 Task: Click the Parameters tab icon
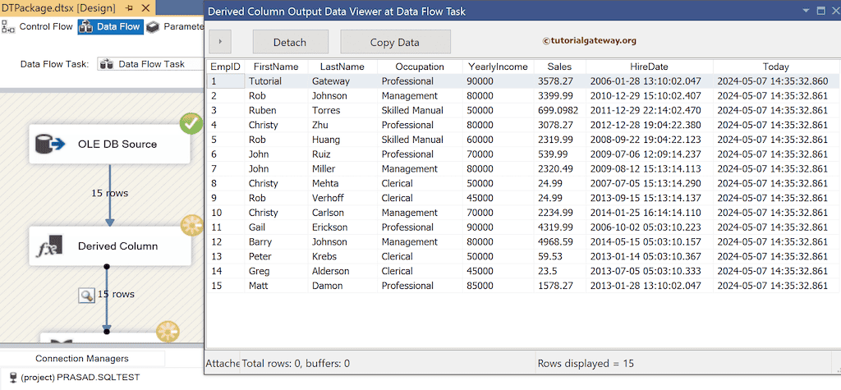(153, 27)
